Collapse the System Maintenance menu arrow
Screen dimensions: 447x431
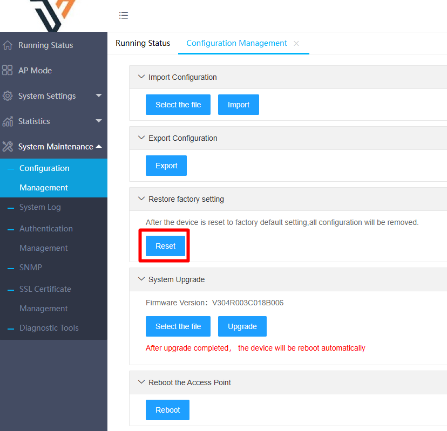pyautogui.click(x=99, y=146)
